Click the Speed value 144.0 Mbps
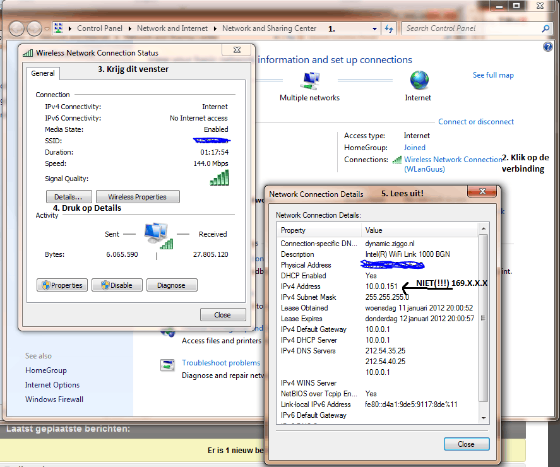 211,163
